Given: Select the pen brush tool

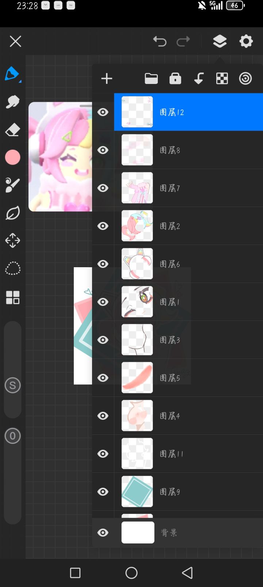Looking at the screenshot, I should pos(12,74).
